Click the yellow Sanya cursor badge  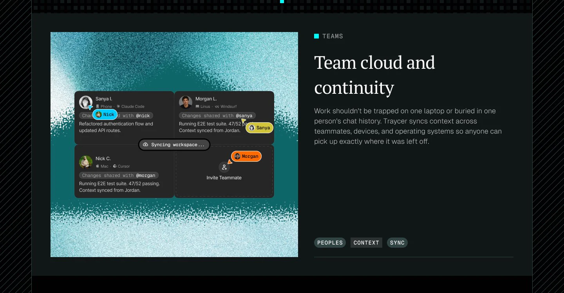point(259,128)
